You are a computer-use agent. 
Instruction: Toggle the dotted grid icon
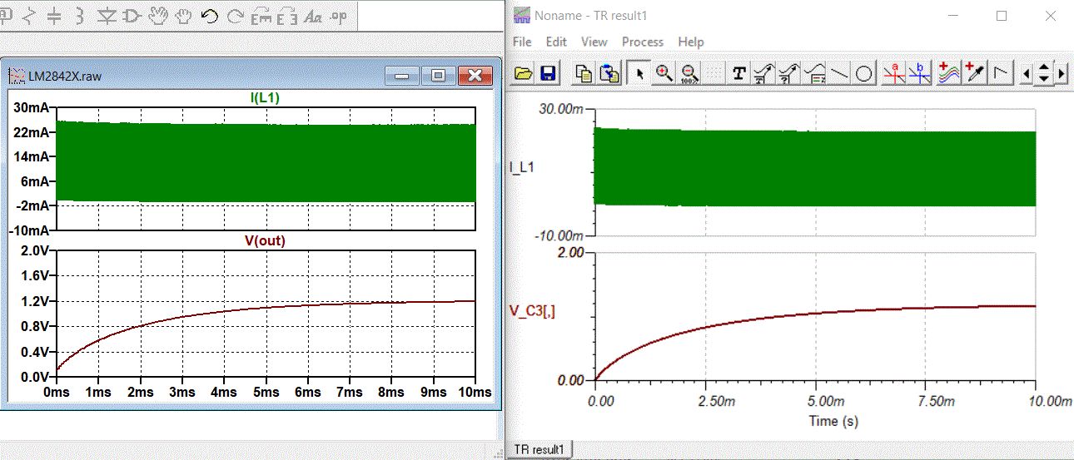pyautogui.click(x=714, y=73)
